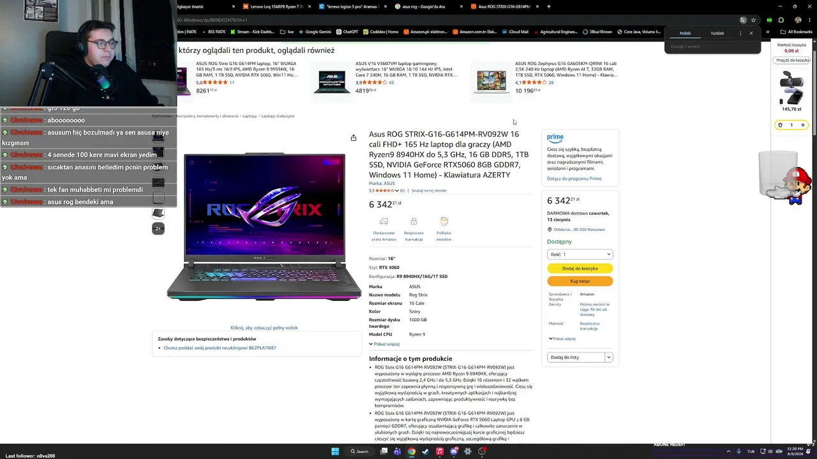Click the Prime logo
The height and width of the screenshot is (459, 817).
(555, 137)
